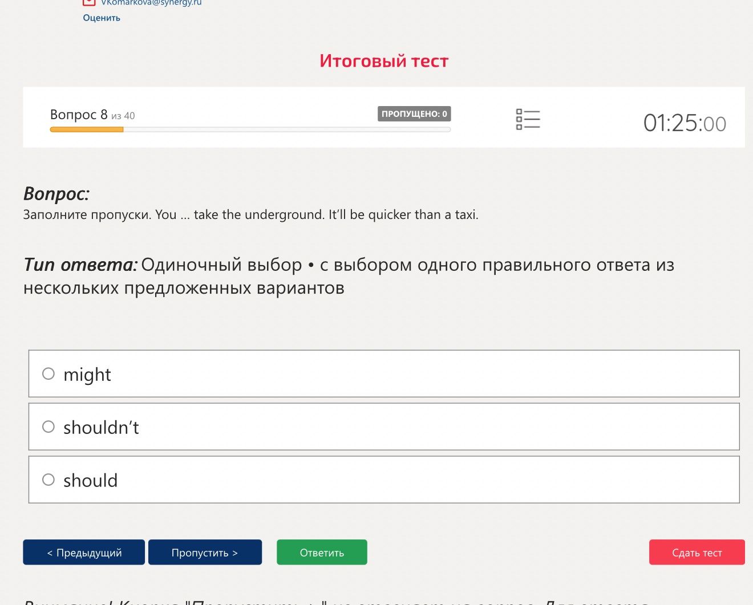The width and height of the screenshot is (753, 605).
Task: Select the "might" radio button
Action: pyautogui.click(x=48, y=373)
